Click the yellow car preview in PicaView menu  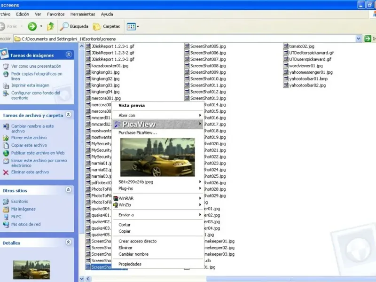click(x=157, y=157)
